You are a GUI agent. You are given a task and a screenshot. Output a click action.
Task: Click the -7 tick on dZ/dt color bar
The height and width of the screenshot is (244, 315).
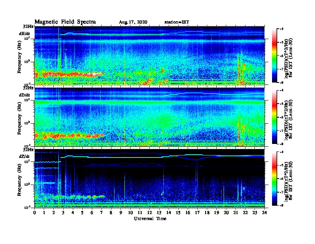[x=282, y=192]
